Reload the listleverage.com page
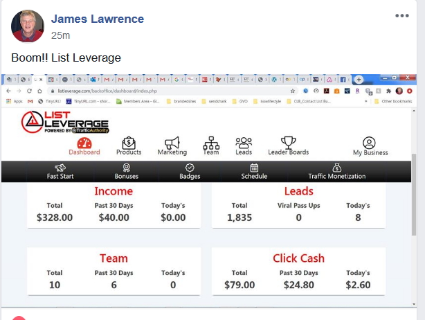The image size is (425, 320). (x=29, y=91)
